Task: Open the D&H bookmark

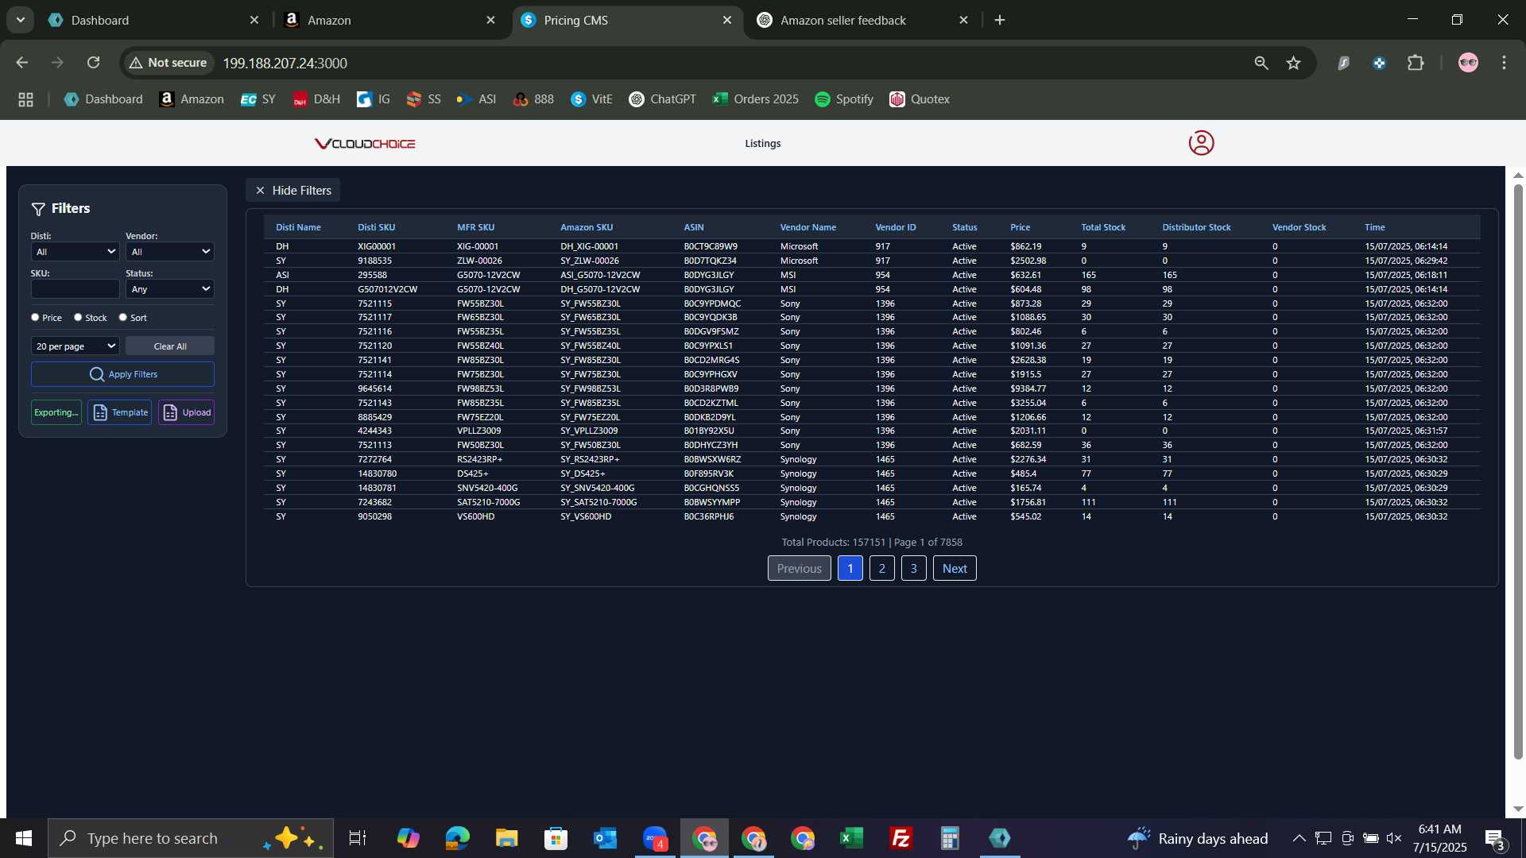Action: pyautogui.click(x=316, y=99)
